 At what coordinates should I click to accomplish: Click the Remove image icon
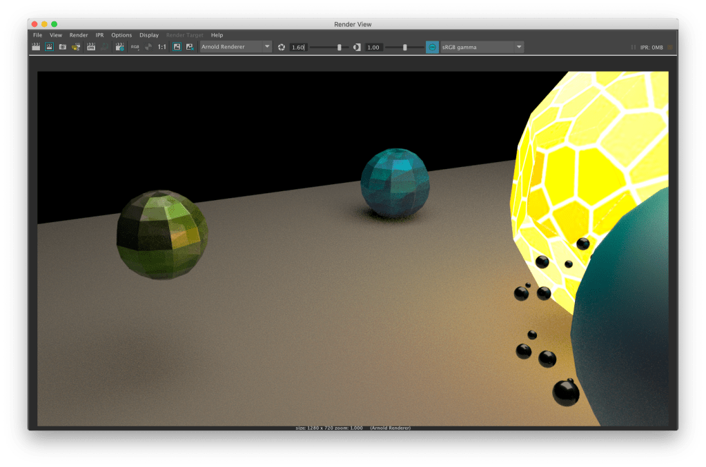click(x=189, y=47)
